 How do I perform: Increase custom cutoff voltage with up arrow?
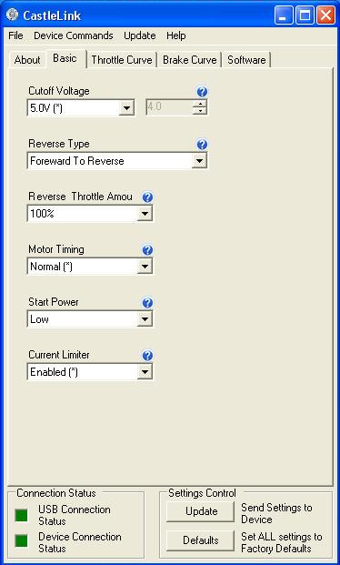[200, 104]
